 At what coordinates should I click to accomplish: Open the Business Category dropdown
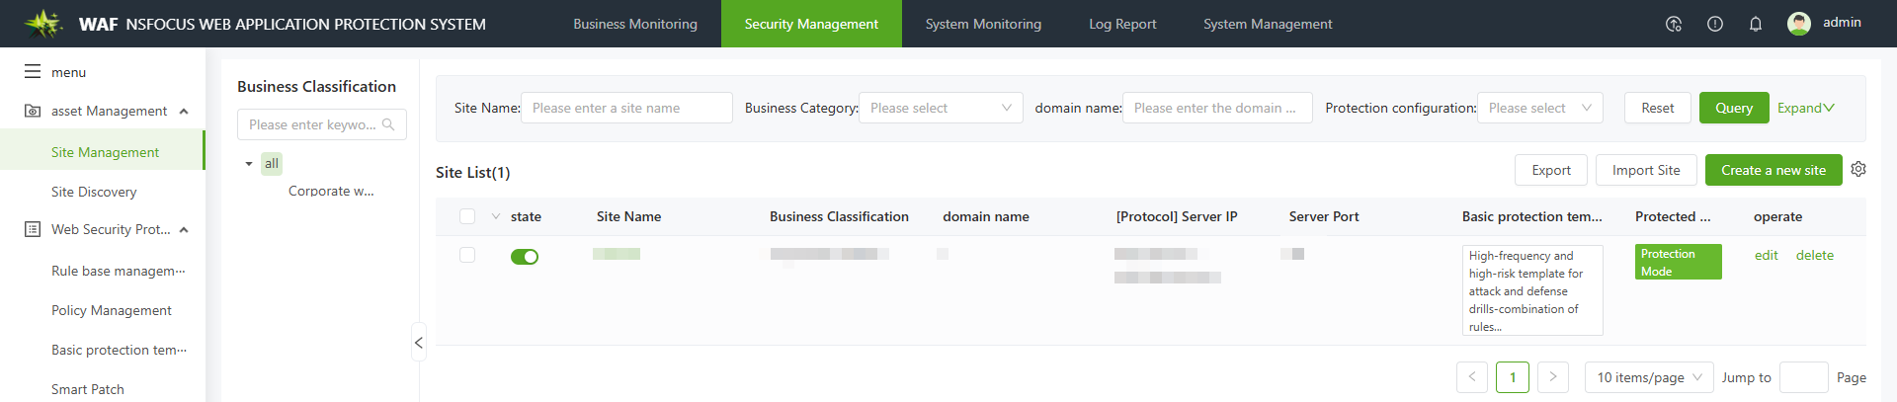940,108
